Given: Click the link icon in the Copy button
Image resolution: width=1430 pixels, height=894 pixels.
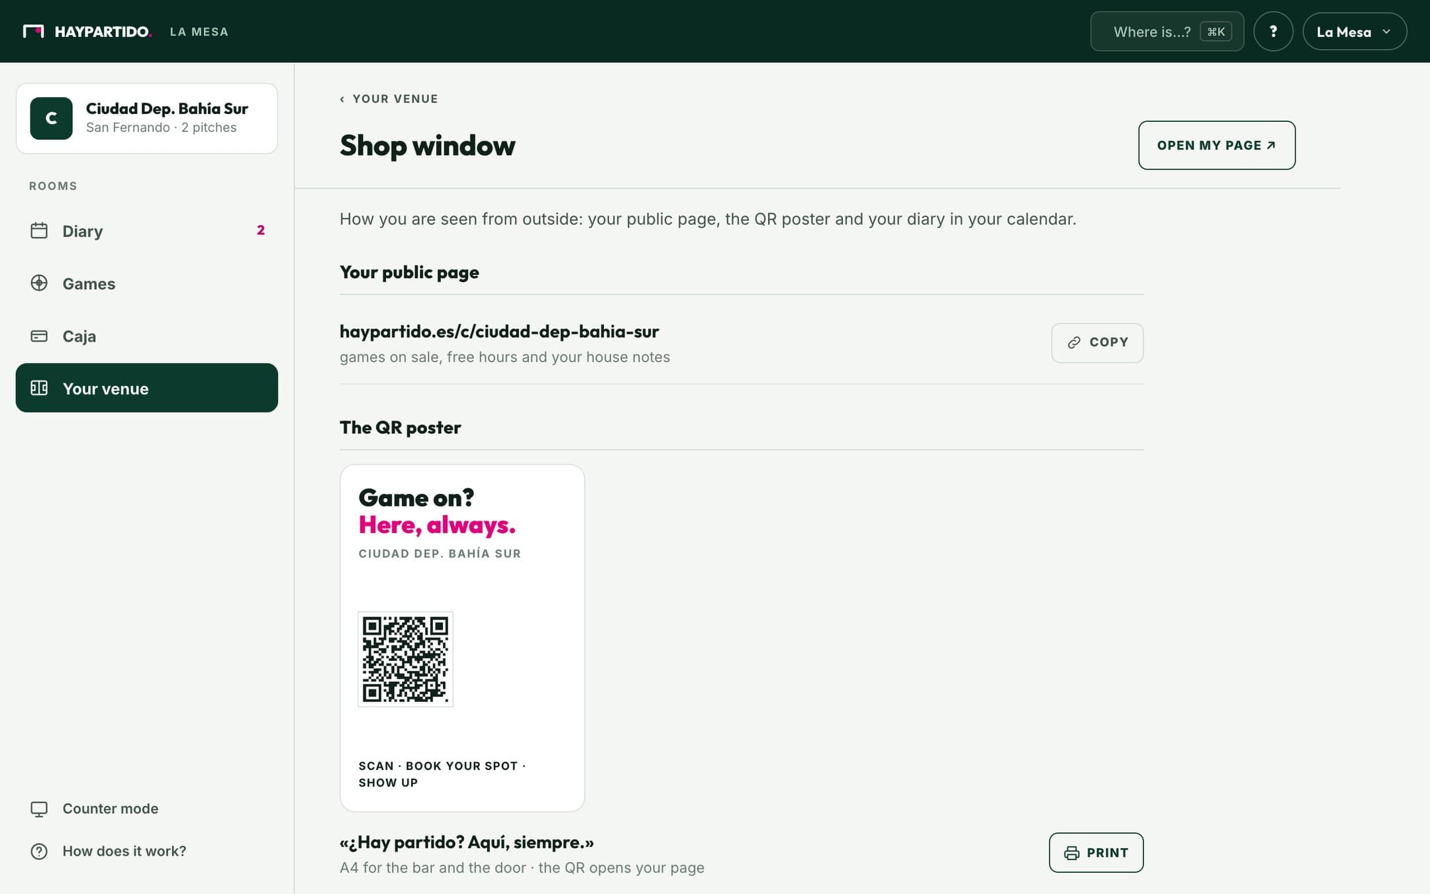Looking at the screenshot, I should pos(1074,342).
